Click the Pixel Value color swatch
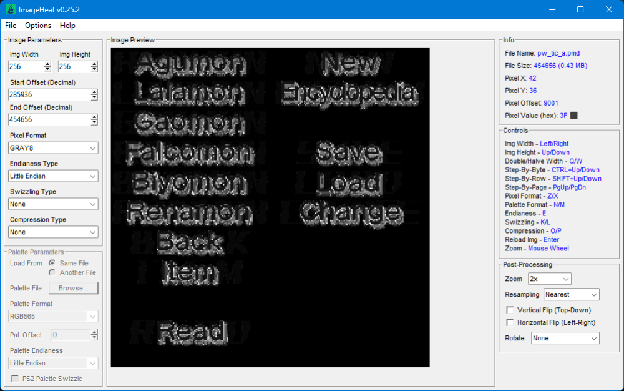This screenshot has height=391, width=624. [x=574, y=116]
